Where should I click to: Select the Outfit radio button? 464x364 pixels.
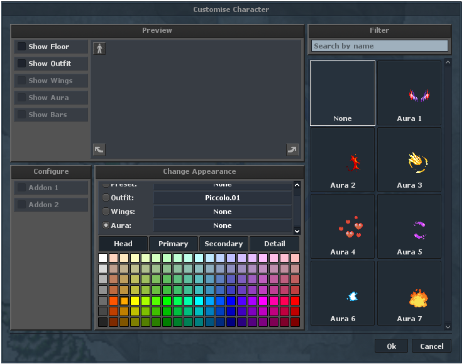pos(106,197)
